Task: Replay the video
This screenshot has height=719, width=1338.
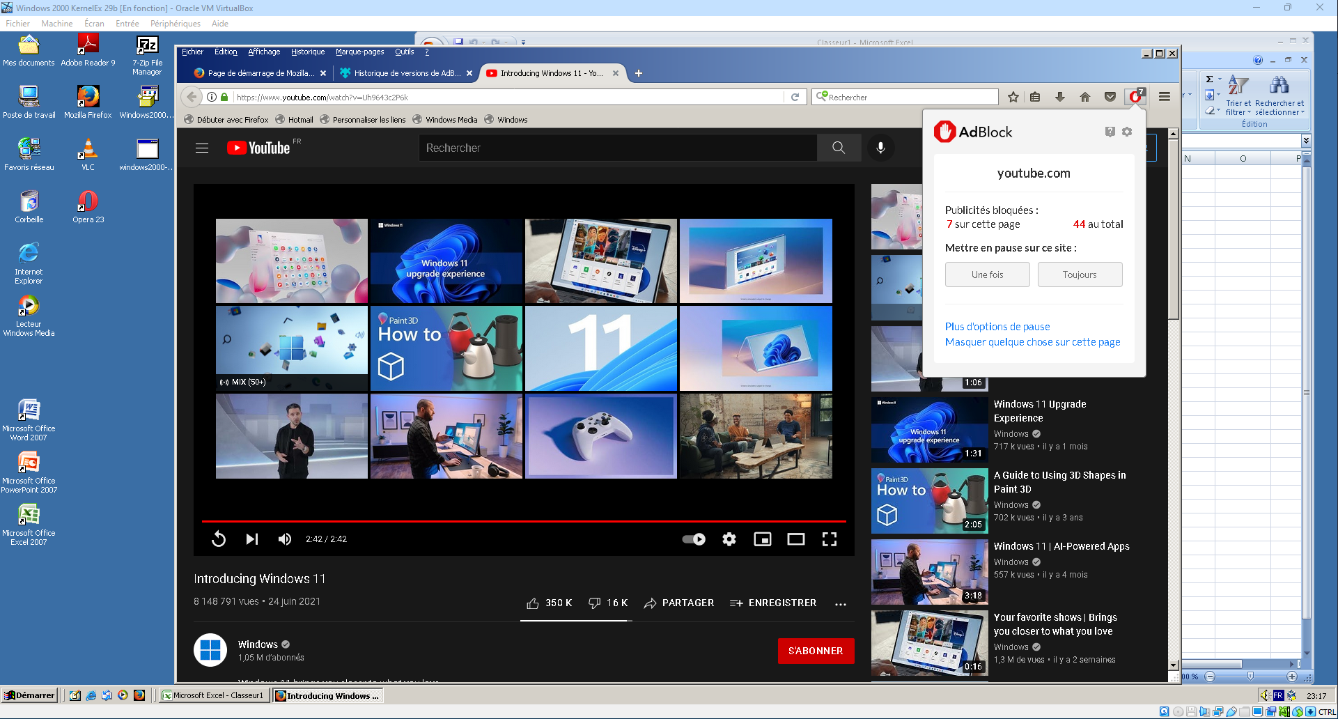Action: coord(219,539)
